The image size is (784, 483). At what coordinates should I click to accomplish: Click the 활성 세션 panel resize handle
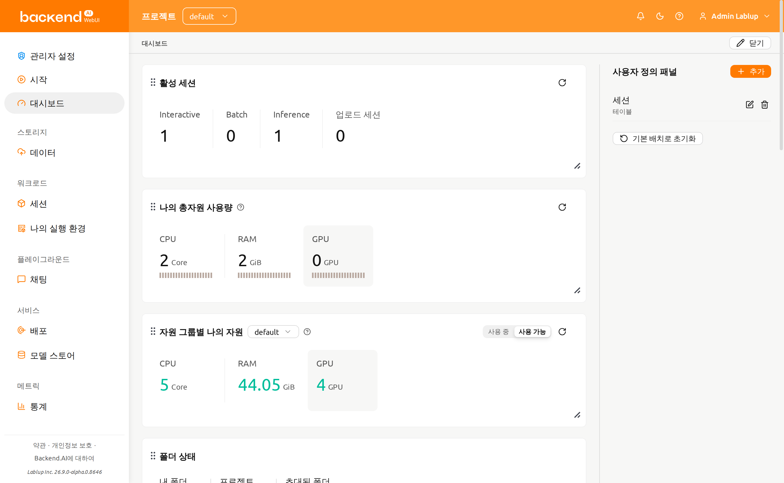(577, 166)
